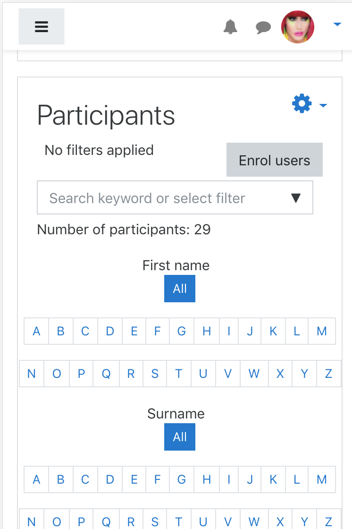Click the user profile avatar
352x529 pixels.
(297, 26)
